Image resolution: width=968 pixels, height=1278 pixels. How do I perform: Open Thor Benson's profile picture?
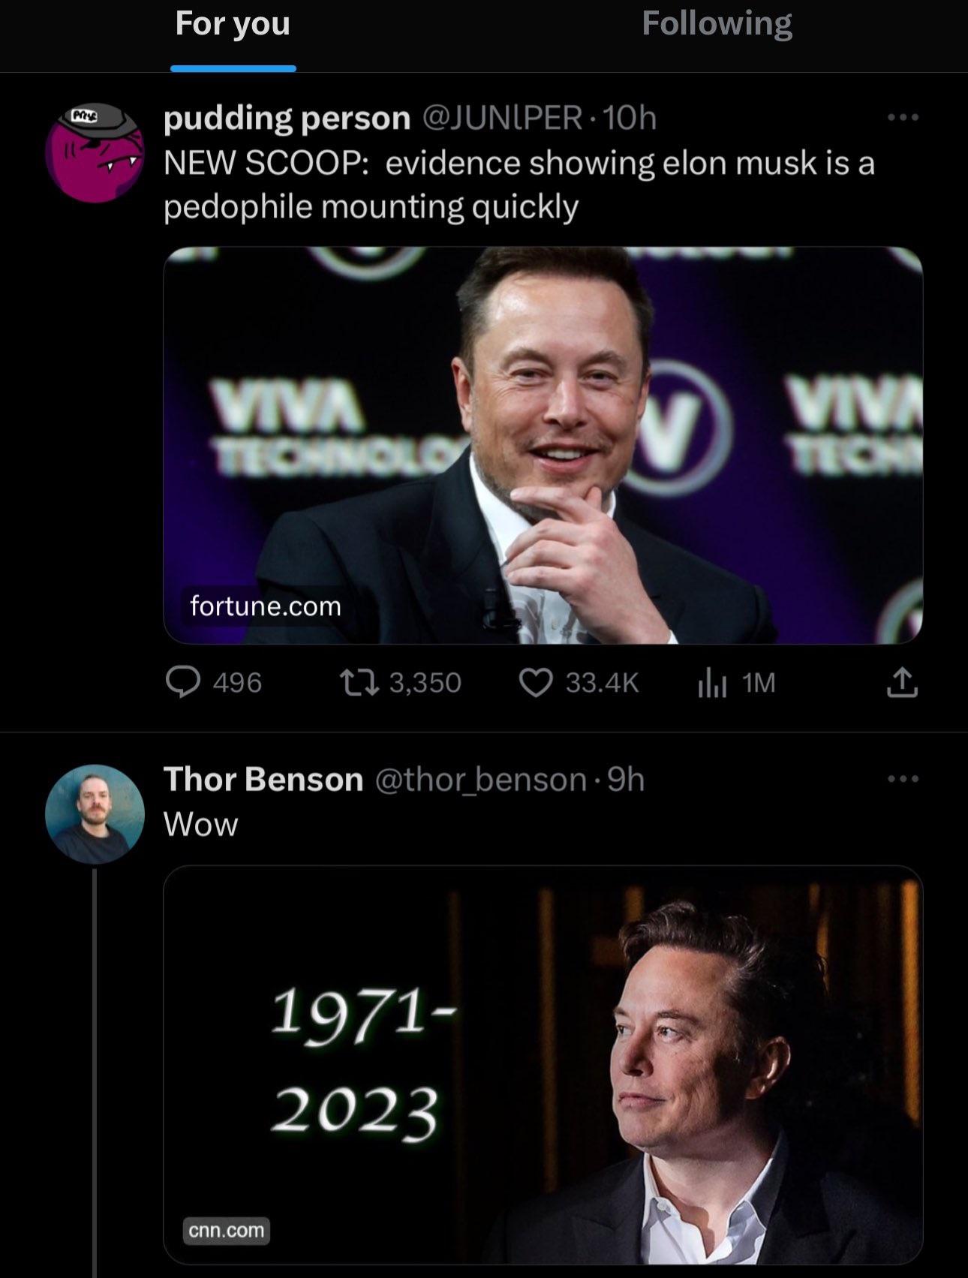95,813
